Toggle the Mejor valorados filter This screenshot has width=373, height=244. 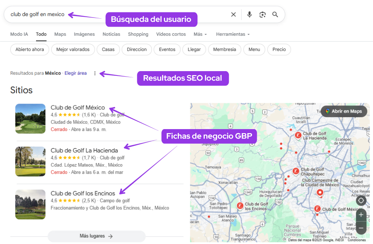(x=73, y=49)
